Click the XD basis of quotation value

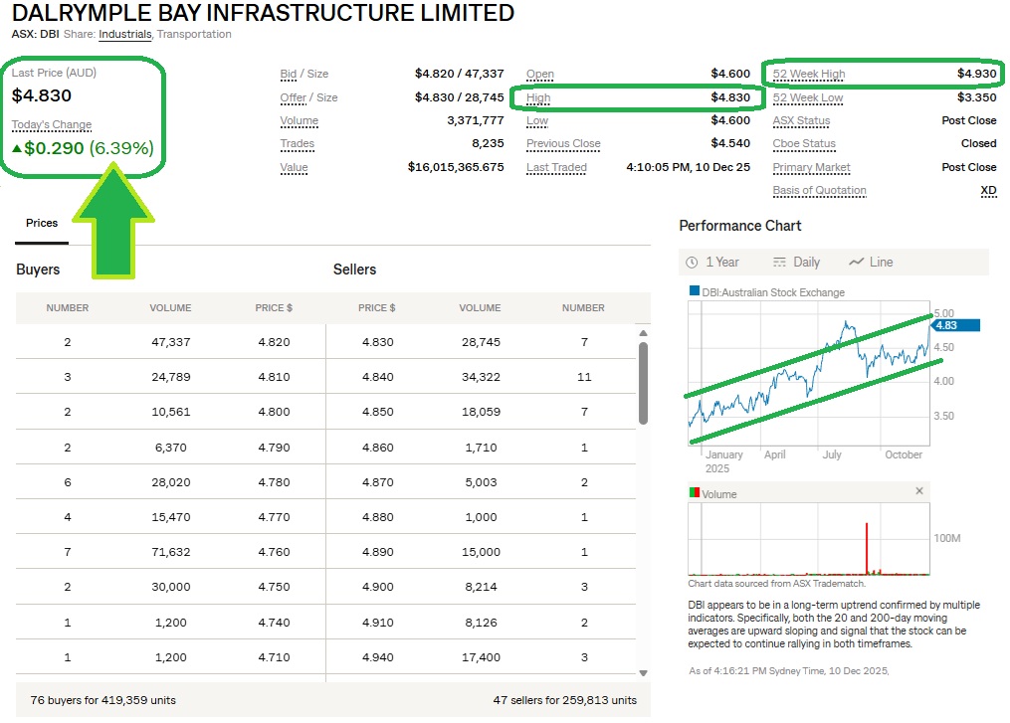[987, 191]
